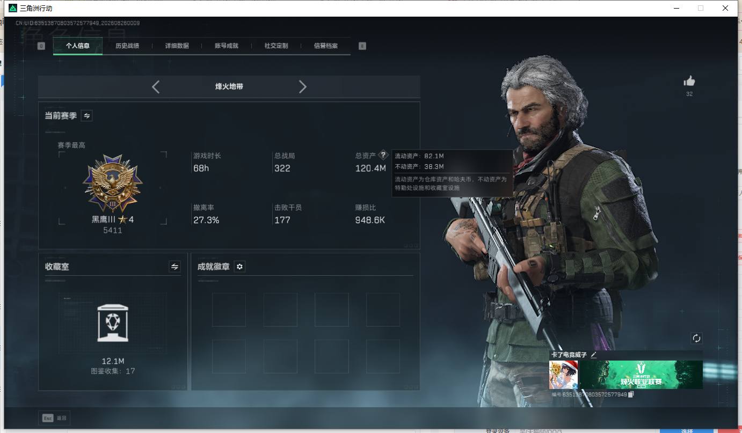Go to next mode with right arrow

click(x=303, y=86)
